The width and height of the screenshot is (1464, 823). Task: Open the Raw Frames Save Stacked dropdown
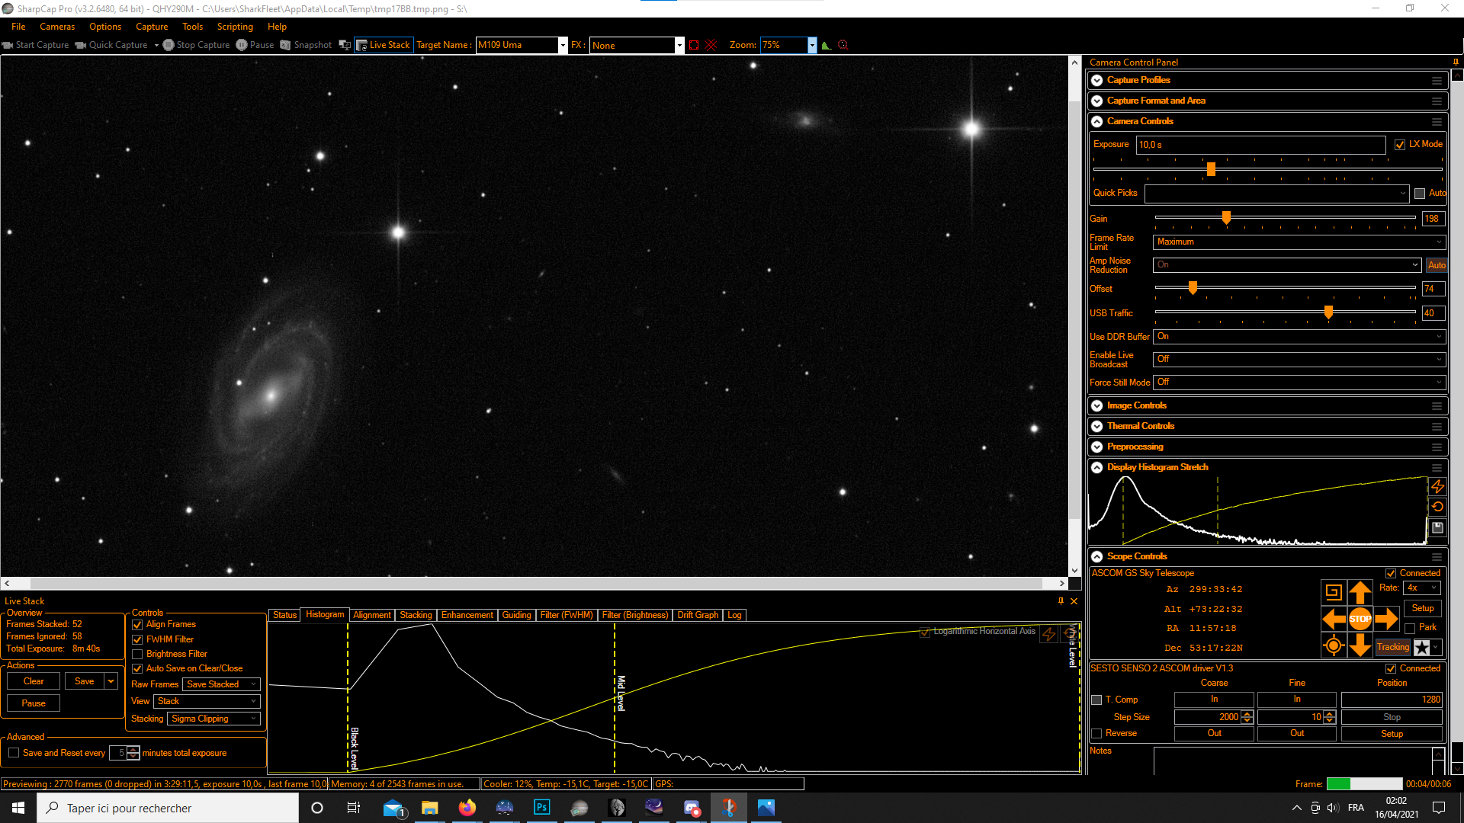coord(221,684)
